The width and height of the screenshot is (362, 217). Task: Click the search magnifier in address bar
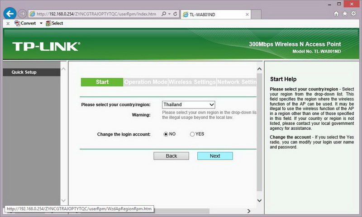point(164,14)
